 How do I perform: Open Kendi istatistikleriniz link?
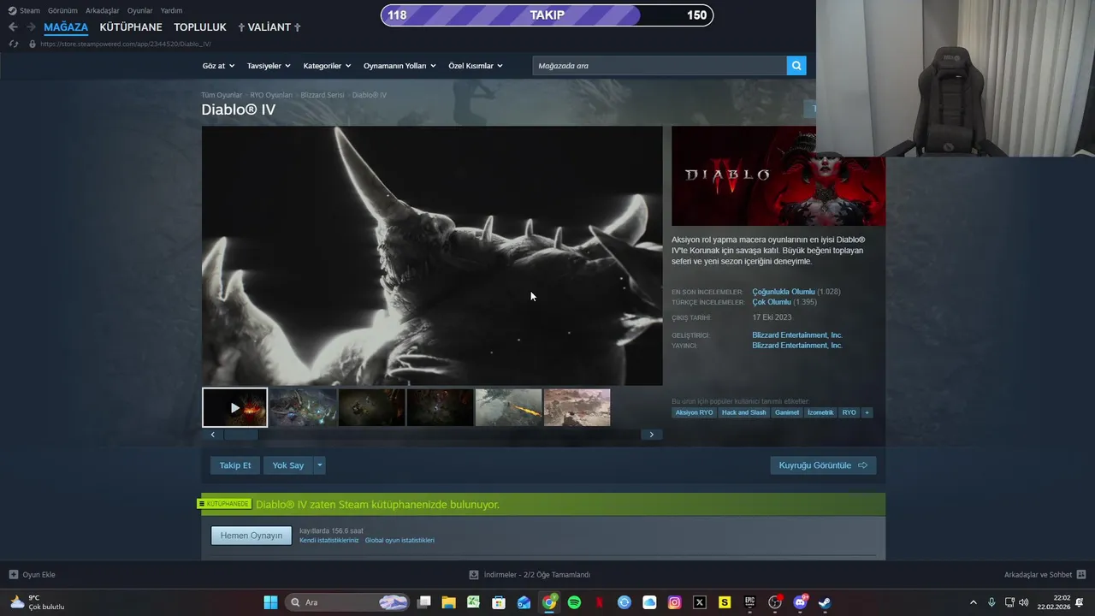pyautogui.click(x=329, y=541)
